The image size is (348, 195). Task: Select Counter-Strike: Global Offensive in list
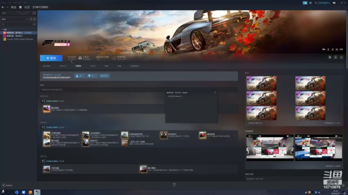[x=18, y=39]
